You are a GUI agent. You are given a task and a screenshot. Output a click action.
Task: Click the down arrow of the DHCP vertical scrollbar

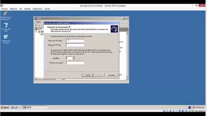click(x=127, y=79)
